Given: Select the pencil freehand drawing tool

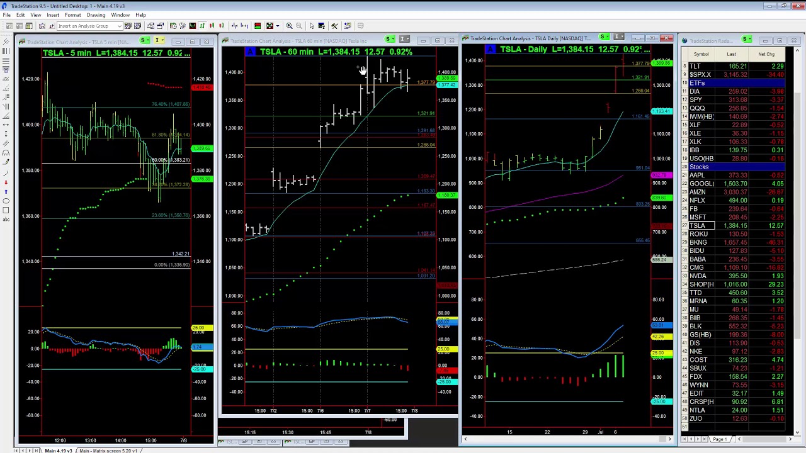Looking at the screenshot, I should pyautogui.click(x=6, y=162).
